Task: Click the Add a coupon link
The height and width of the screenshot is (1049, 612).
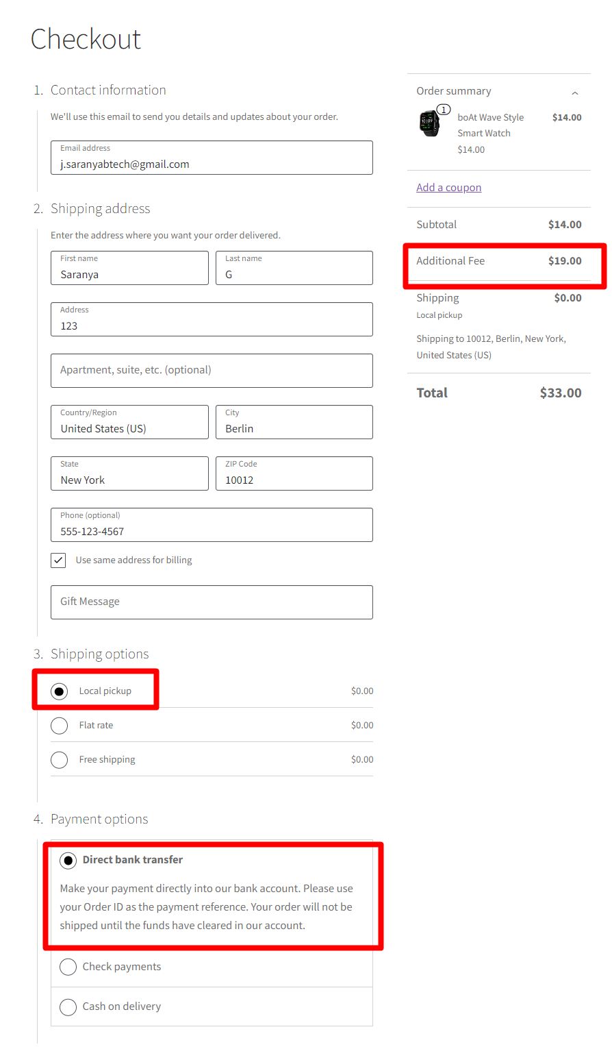Action: 449,188
